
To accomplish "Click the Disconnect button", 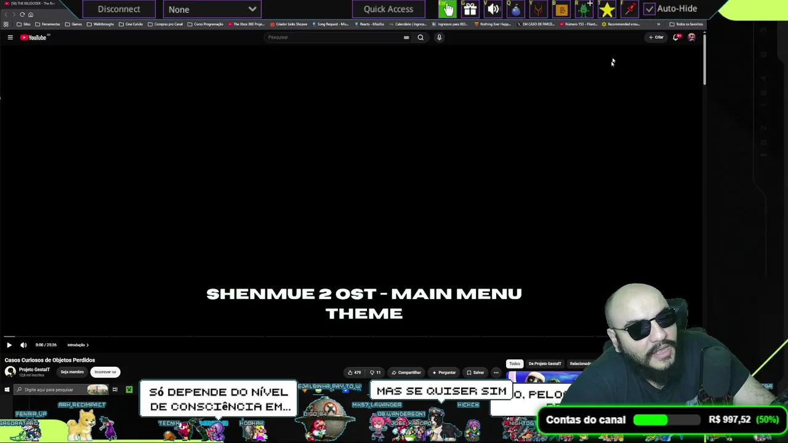I will click(119, 9).
